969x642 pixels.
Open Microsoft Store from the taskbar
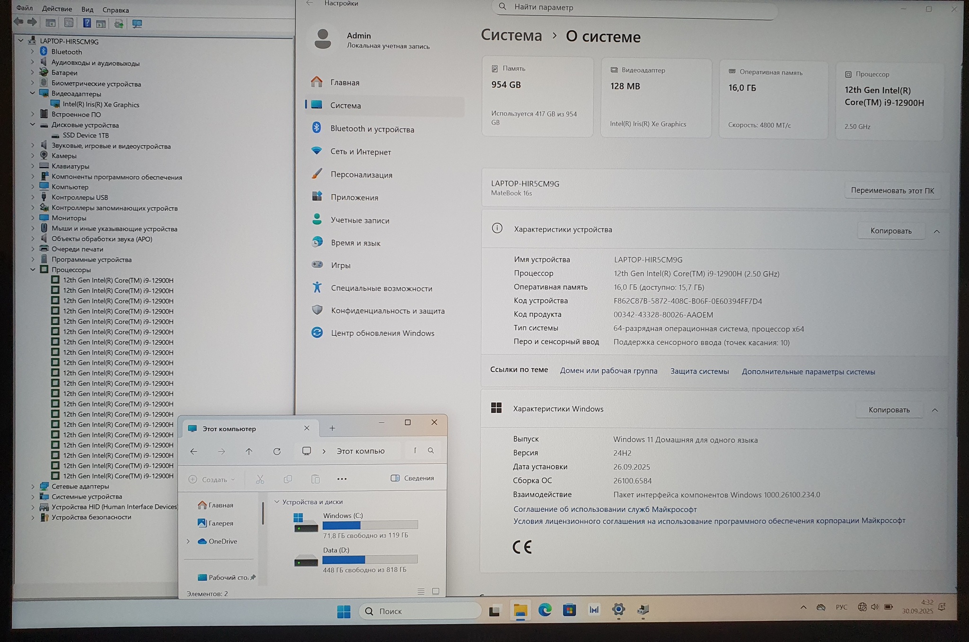click(x=569, y=610)
